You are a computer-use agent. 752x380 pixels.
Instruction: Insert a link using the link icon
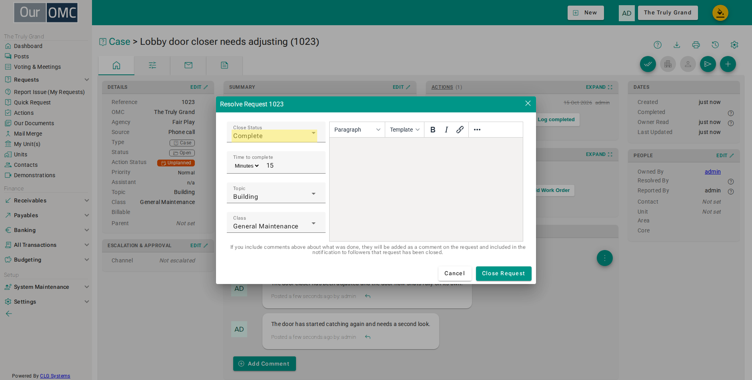tap(460, 130)
